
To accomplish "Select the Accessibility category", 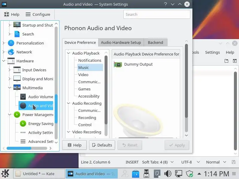I will pyautogui.click(x=89, y=96).
